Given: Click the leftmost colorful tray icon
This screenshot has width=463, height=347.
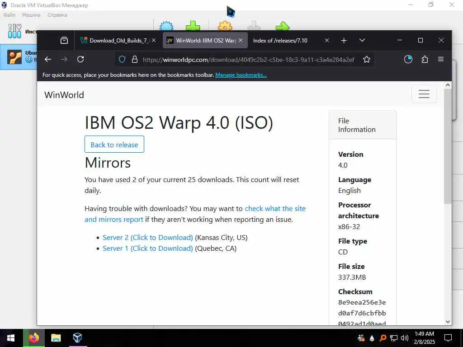Looking at the screenshot, I should 361,338.
